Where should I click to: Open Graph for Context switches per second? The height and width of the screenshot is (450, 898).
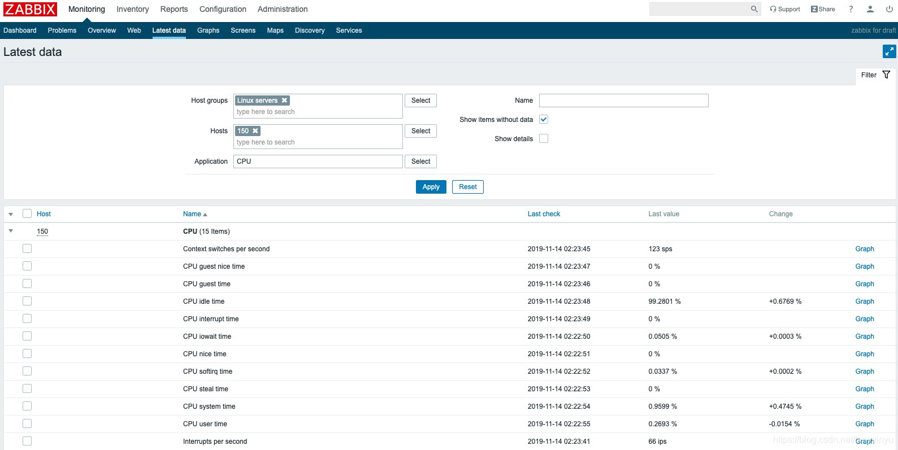click(x=865, y=249)
